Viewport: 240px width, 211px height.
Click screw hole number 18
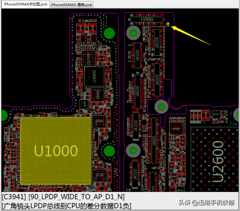[x=134, y=33]
